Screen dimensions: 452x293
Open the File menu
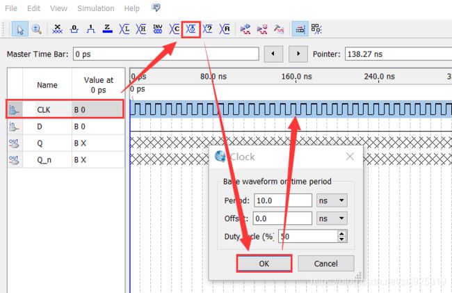11,8
